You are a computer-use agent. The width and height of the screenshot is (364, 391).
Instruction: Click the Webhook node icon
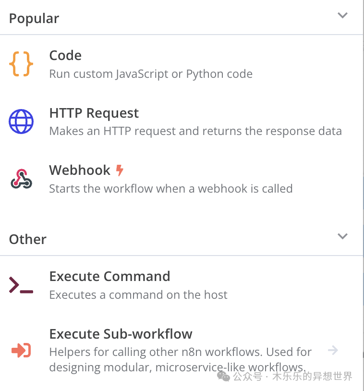click(21, 179)
